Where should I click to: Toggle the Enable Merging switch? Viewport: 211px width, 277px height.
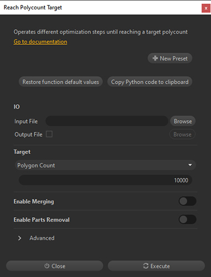[187, 201]
